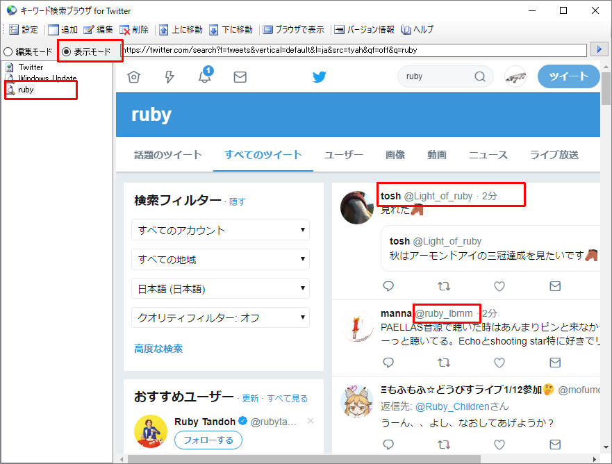
Task: Click the moments lightning icon
Action: point(169,77)
